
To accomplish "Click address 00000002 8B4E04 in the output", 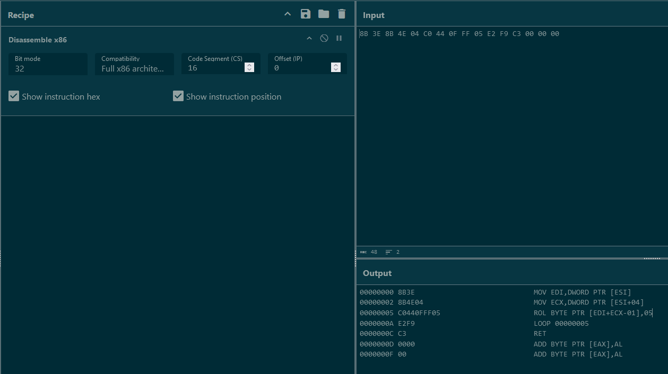I will 392,302.
